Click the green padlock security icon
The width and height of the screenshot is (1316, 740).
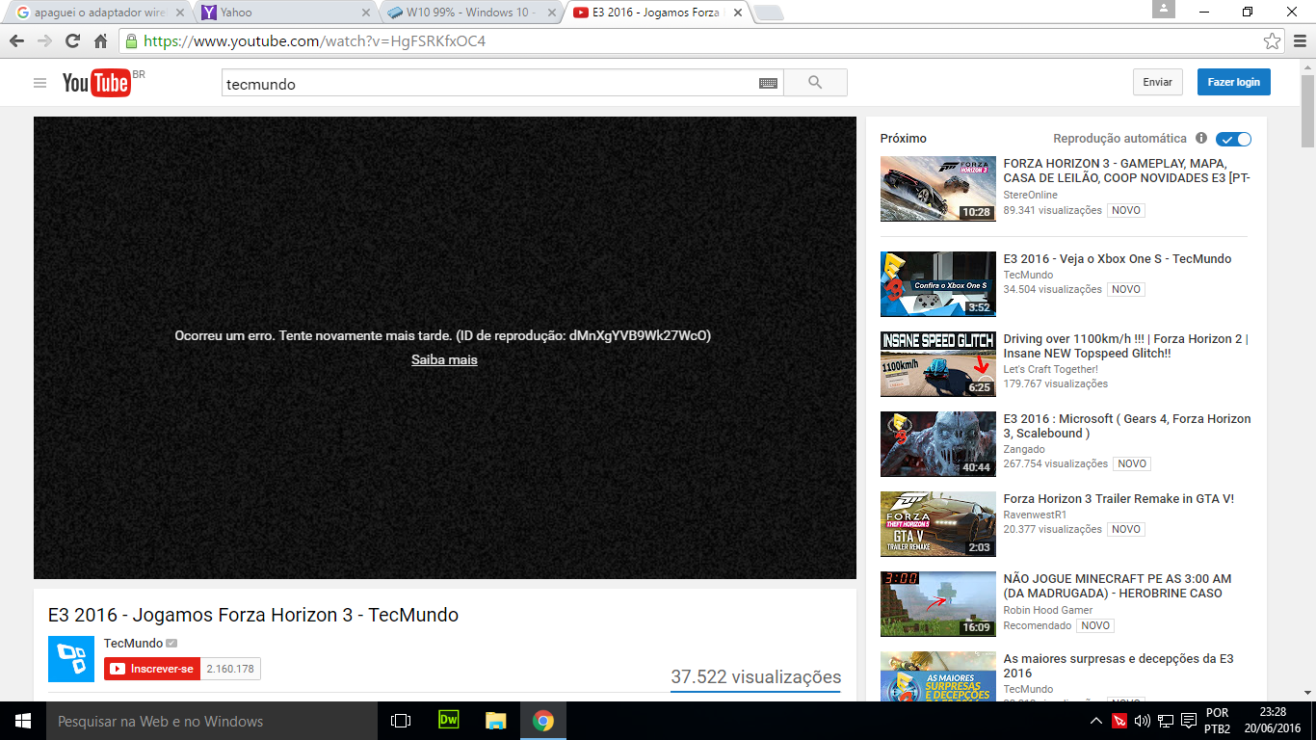[x=132, y=41]
